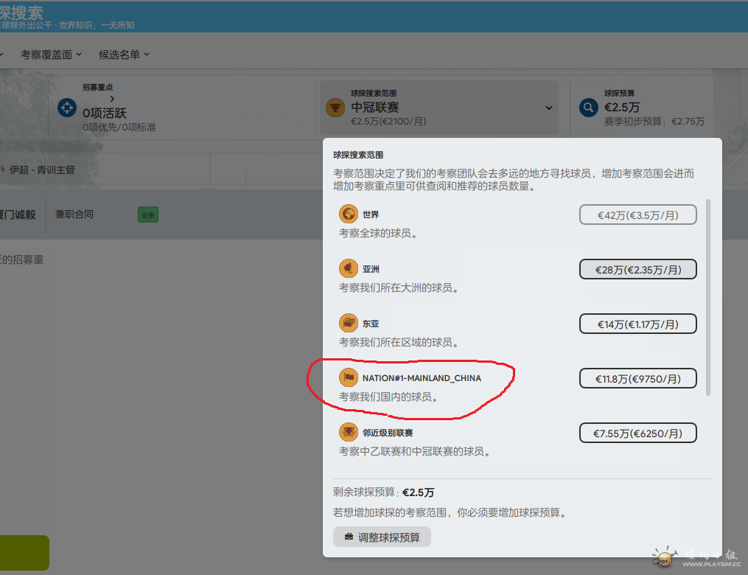Open 考察覆盖面 dropdown menu
Viewport: 748px width, 575px height.
point(51,55)
